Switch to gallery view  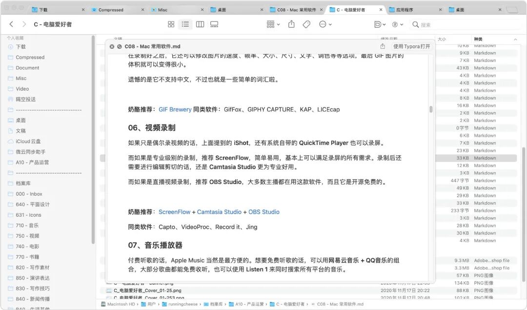coord(214,24)
